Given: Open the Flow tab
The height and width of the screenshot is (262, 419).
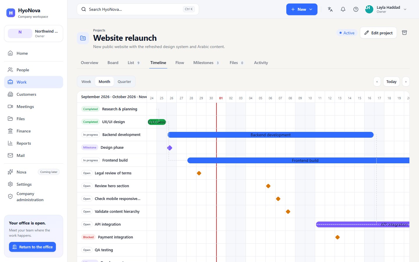Looking at the screenshot, I should 180,63.
